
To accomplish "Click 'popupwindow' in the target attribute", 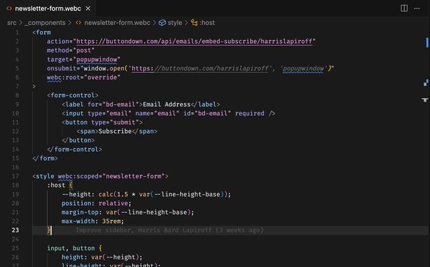I will (97, 60).
